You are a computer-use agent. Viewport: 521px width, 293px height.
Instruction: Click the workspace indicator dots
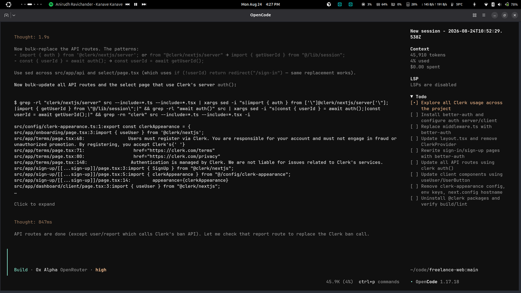(x=32, y=4)
